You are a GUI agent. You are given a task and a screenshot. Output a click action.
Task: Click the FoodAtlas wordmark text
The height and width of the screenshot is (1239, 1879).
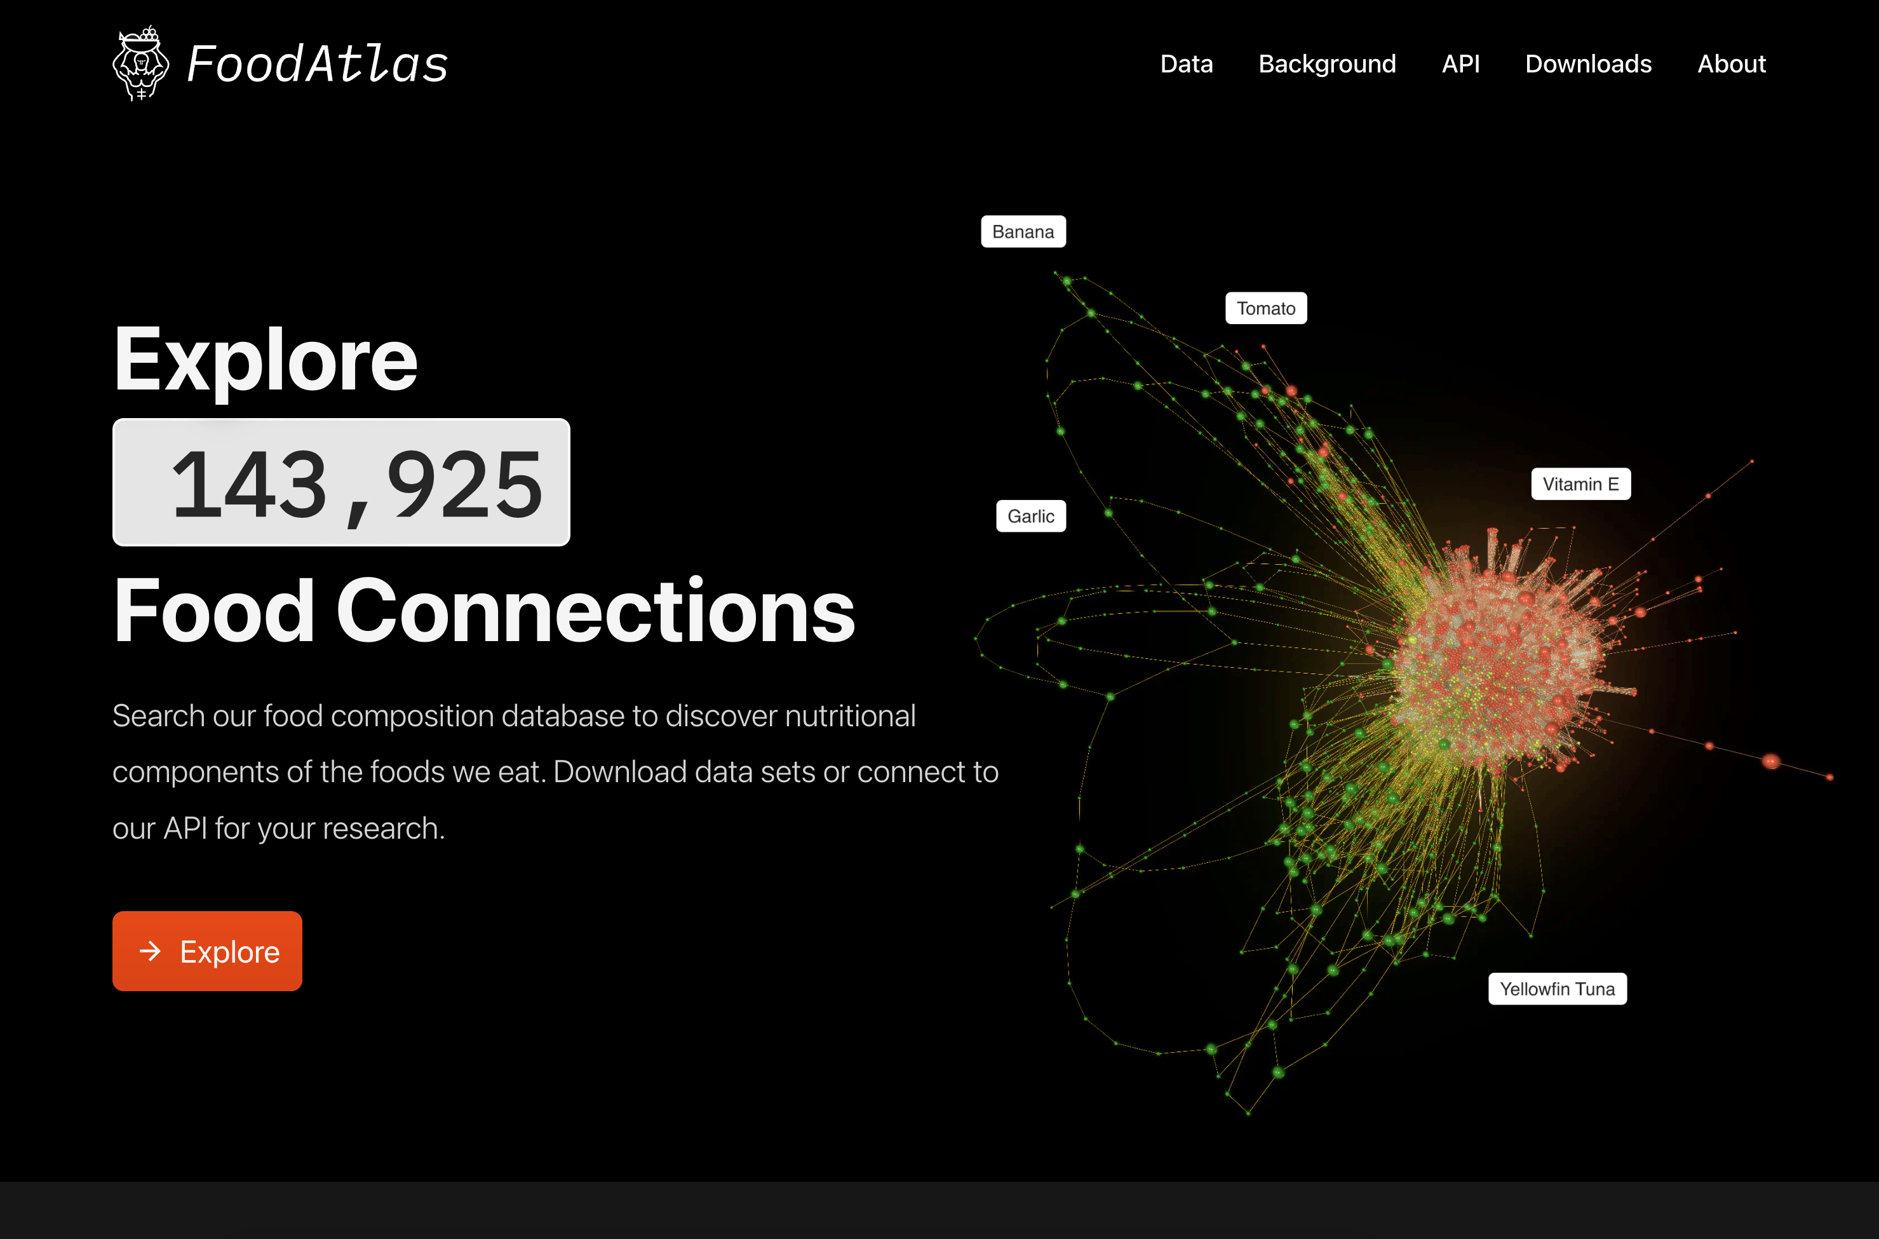click(317, 64)
